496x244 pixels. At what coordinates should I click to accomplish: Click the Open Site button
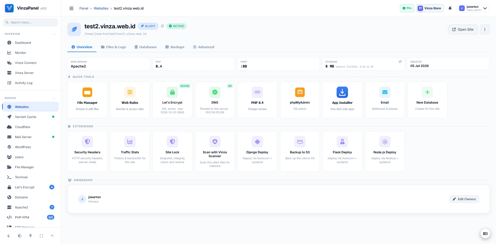(463, 29)
